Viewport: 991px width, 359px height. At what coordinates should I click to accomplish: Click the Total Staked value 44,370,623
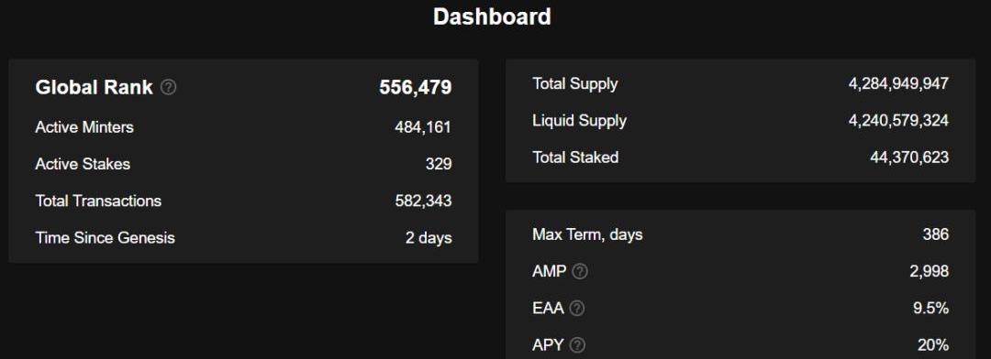[908, 158]
